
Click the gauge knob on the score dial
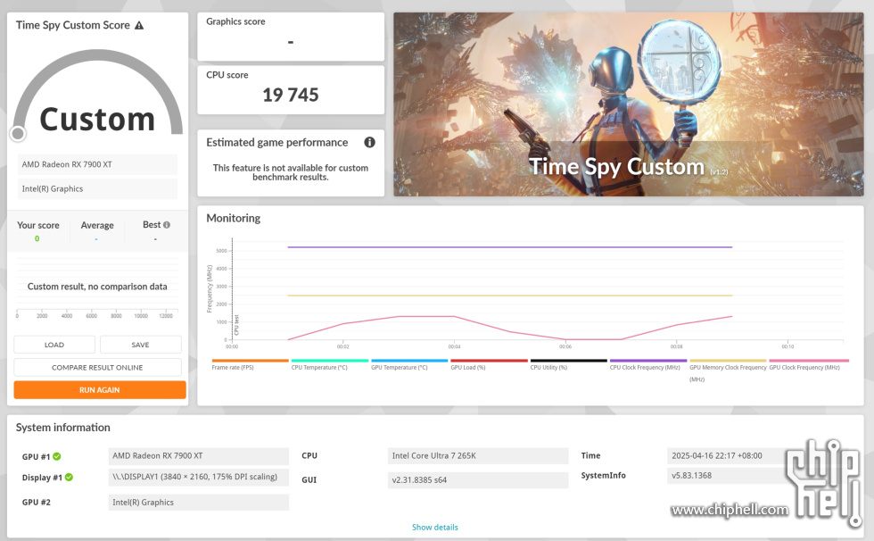[18, 133]
